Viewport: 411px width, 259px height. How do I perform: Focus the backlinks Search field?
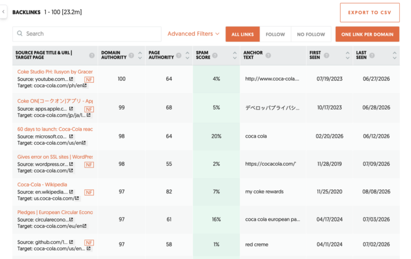87,34
